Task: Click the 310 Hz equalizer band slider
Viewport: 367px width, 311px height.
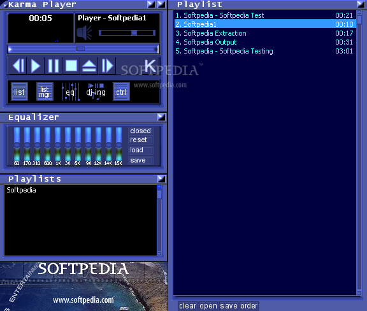Action: click(37, 144)
